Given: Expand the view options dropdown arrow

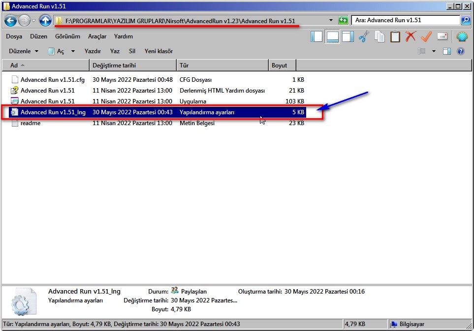Looking at the screenshot, I should 434,51.
